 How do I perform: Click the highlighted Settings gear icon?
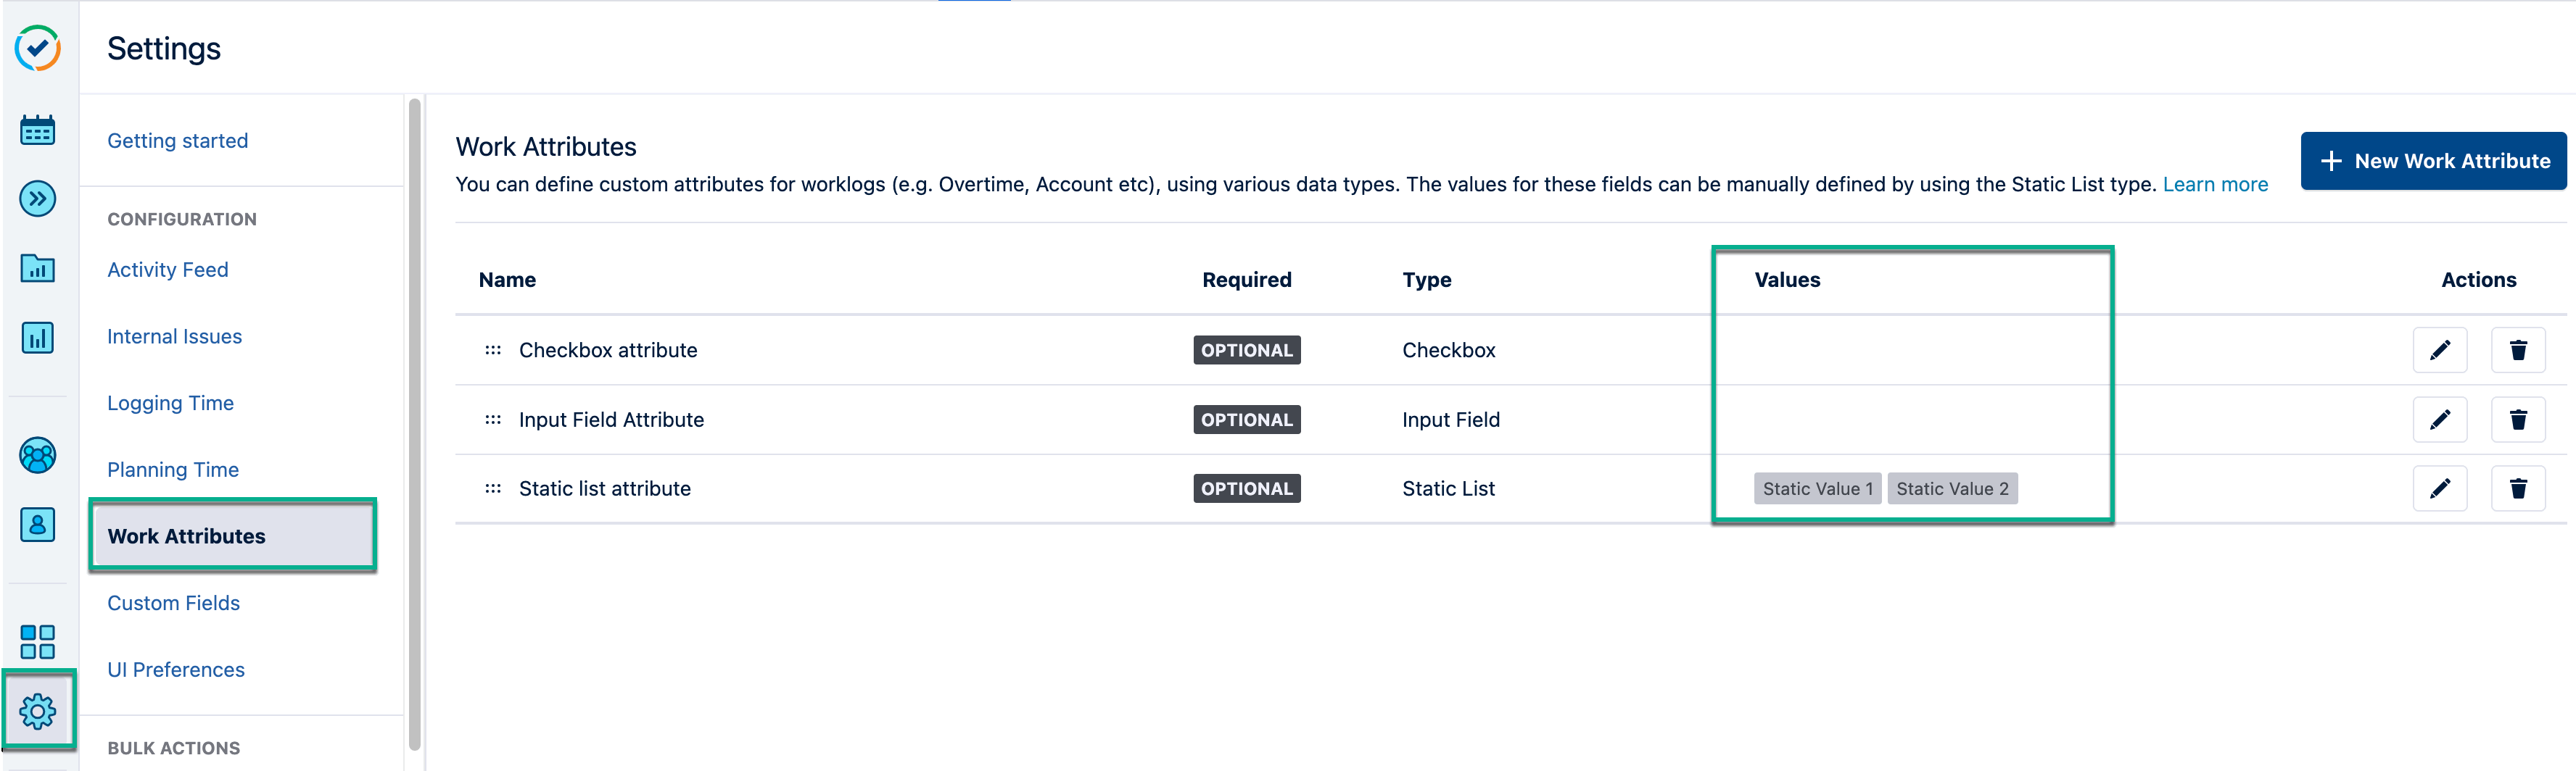(x=37, y=710)
